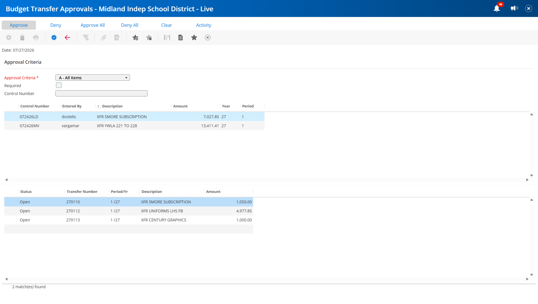The width and height of the screenshot is (538, 304).
Task: Select transfer number 270113 row
Action: 129,220
